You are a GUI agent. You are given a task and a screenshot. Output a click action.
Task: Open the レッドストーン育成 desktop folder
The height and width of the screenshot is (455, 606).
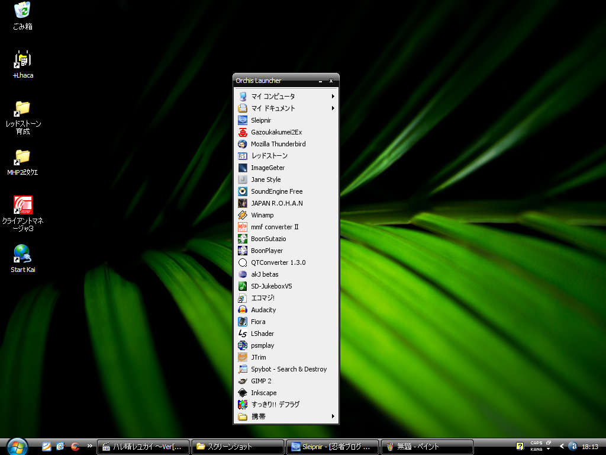tap(23, 117)
